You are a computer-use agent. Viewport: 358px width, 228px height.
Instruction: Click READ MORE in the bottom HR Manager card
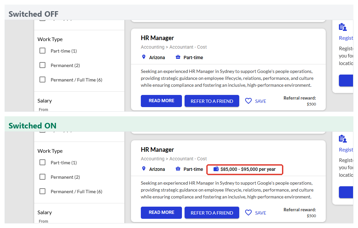pos(161,213)
